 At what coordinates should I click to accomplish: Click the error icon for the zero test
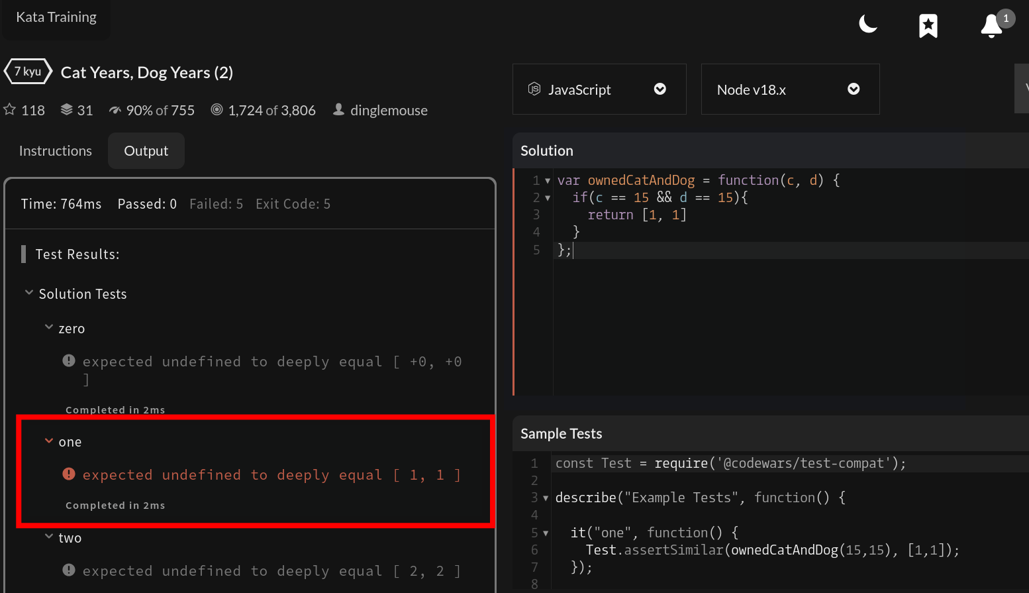pyautogui.click(x=69, y=360)
